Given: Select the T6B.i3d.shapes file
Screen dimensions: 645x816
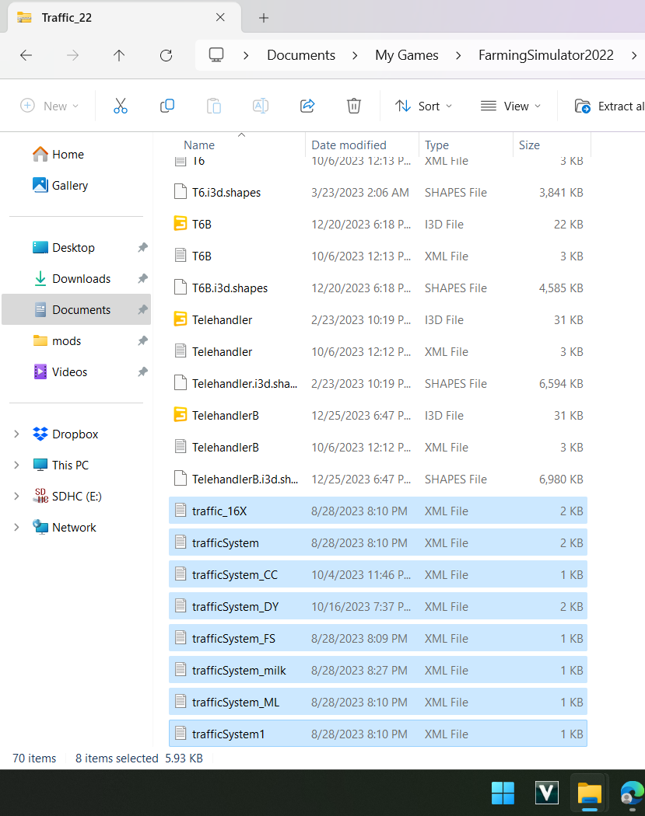Looking at the screenshot, I should click(377, 288).
